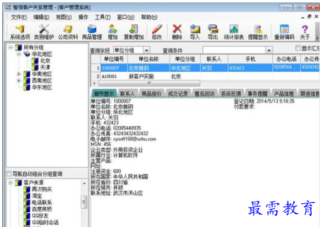This screenshot has width=320, height=227.
Task: Click the 手机 column header
Action: tap(250, 59)
